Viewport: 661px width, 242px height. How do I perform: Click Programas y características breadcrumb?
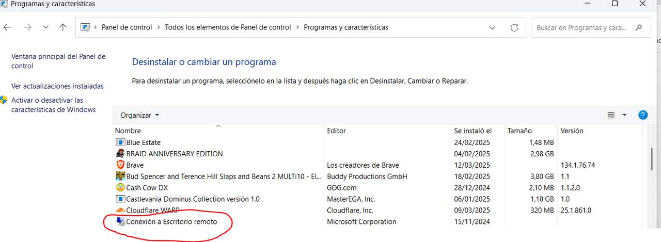tap(346, 27)
